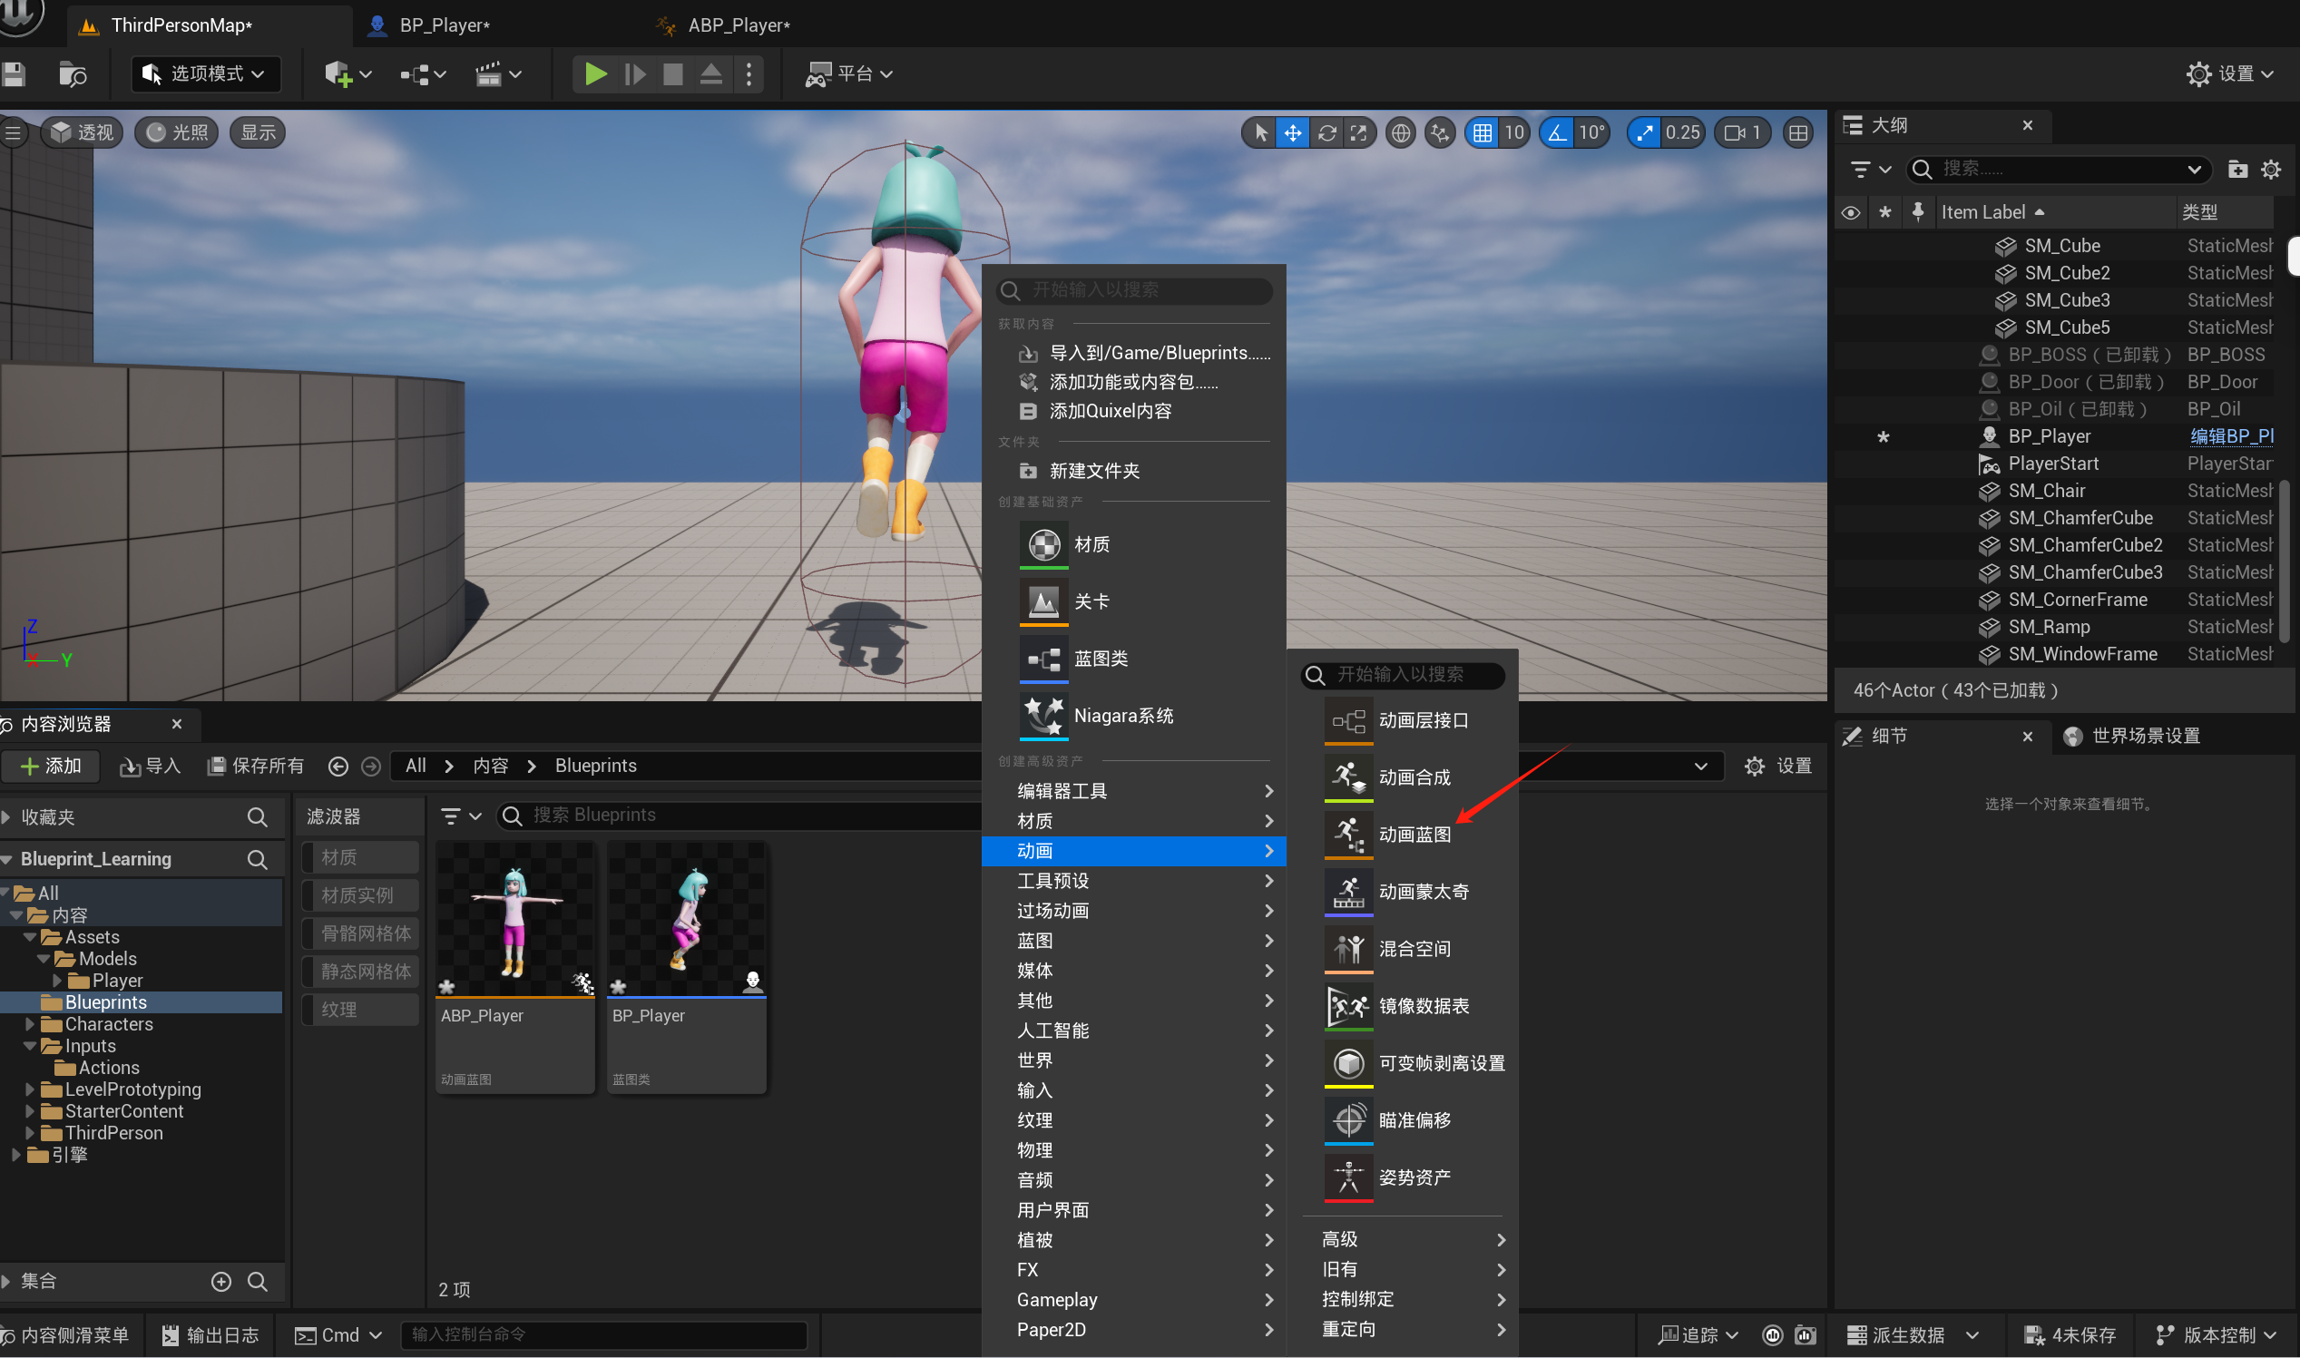
Task: Select the rotate transform tool icon
Action: (1326, 133)
